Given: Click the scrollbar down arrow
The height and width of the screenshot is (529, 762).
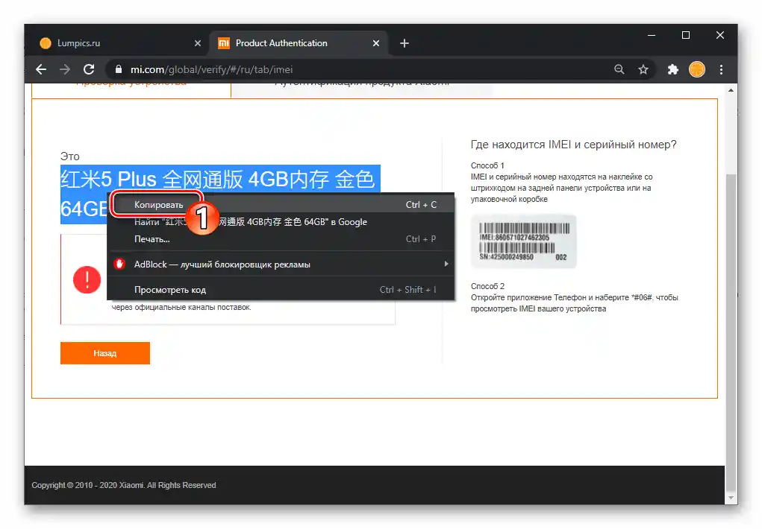Looking at the screenshot, I should (731, 498).
